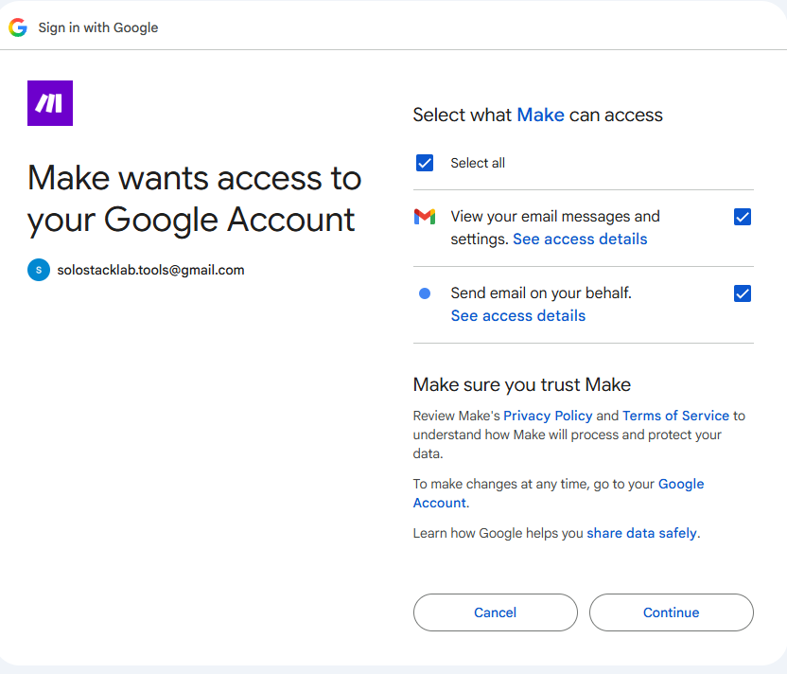Click the Sign in with Google text
787x674 pixels.
click(97, 27)
